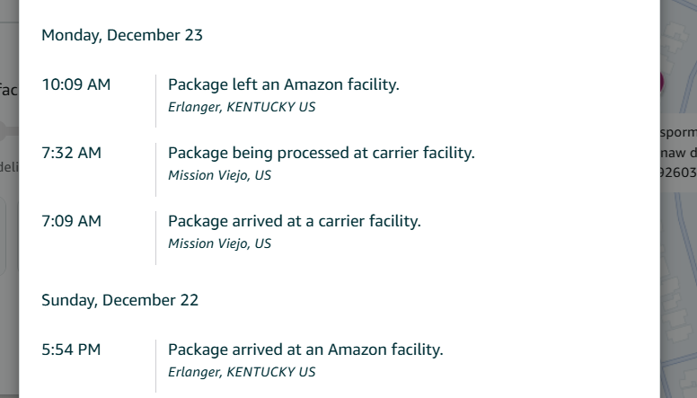The height and width of the screenshot is (398, 697).
Task: Click the vertical divider beside 10:09 AM entry
Action: (x=156, y=101)
